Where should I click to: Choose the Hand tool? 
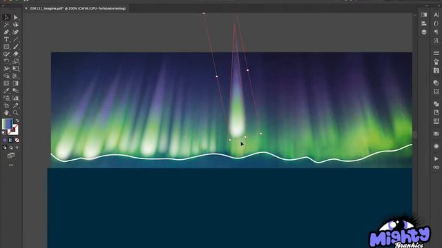click(6, 113)
